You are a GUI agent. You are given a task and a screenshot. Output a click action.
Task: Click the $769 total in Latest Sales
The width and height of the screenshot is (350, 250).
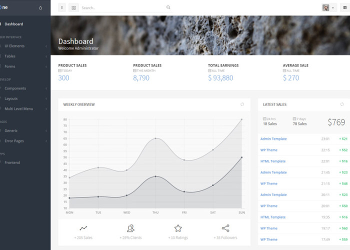pyautogui.click(x=336, y=122)
